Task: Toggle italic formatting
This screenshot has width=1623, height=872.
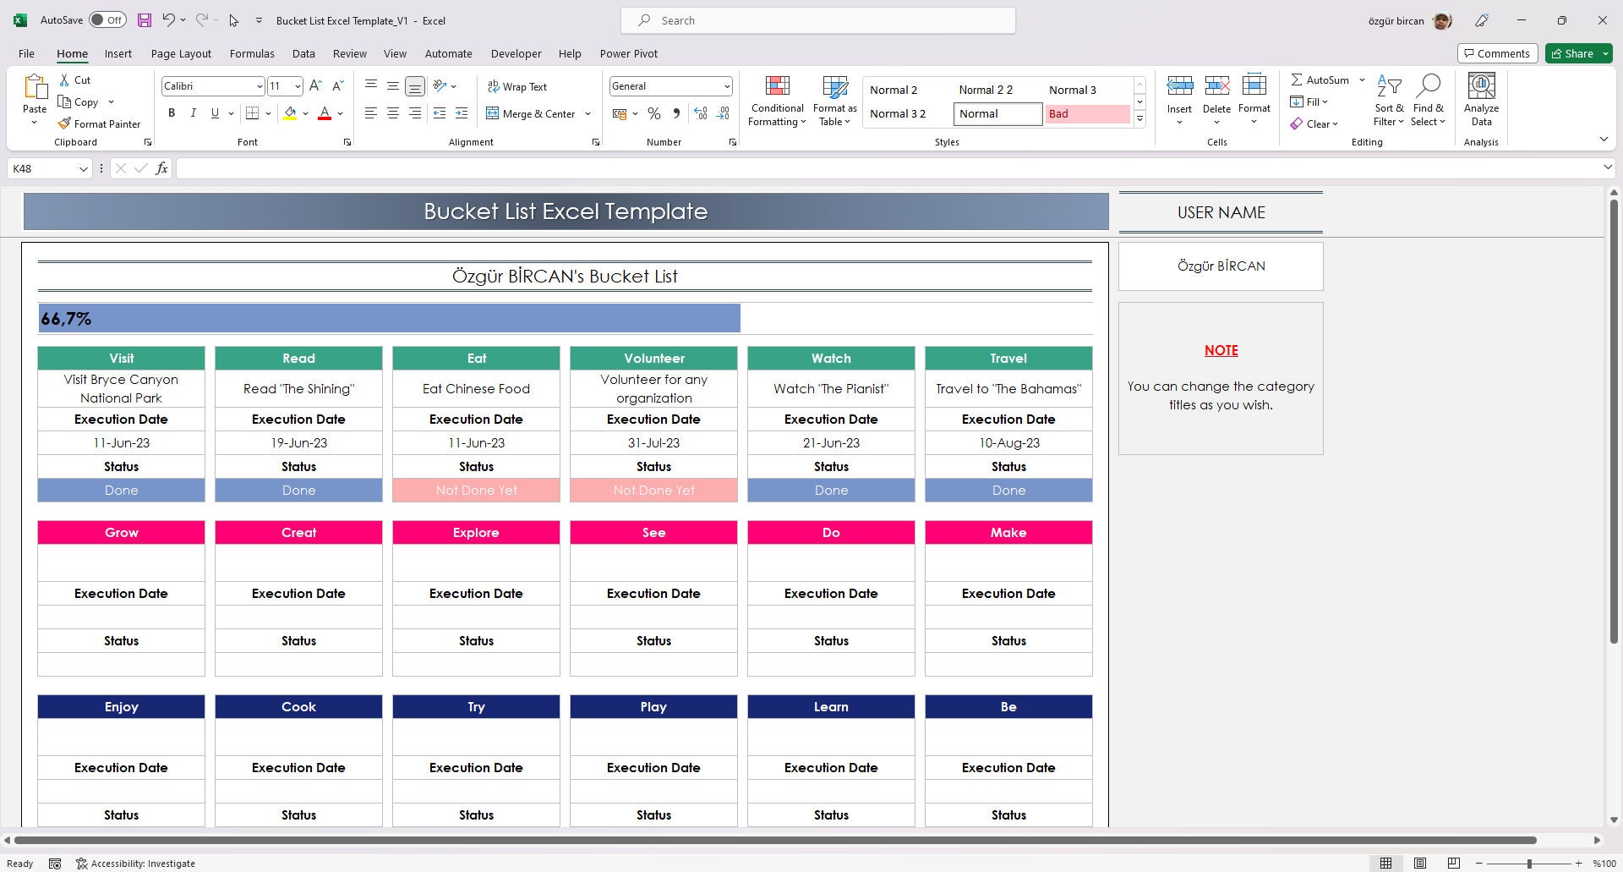Action: (193, 112)
